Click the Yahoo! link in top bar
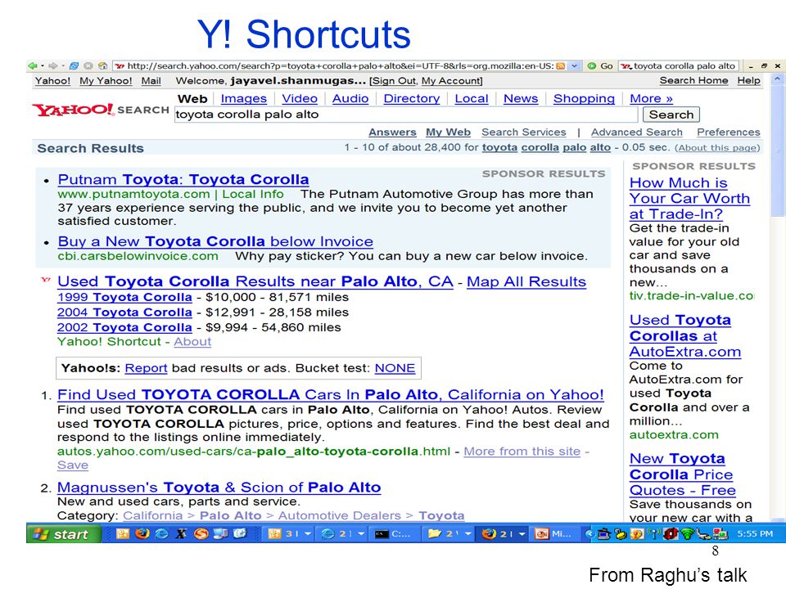This screenshot has width=786, height=589. click(52, 81)
